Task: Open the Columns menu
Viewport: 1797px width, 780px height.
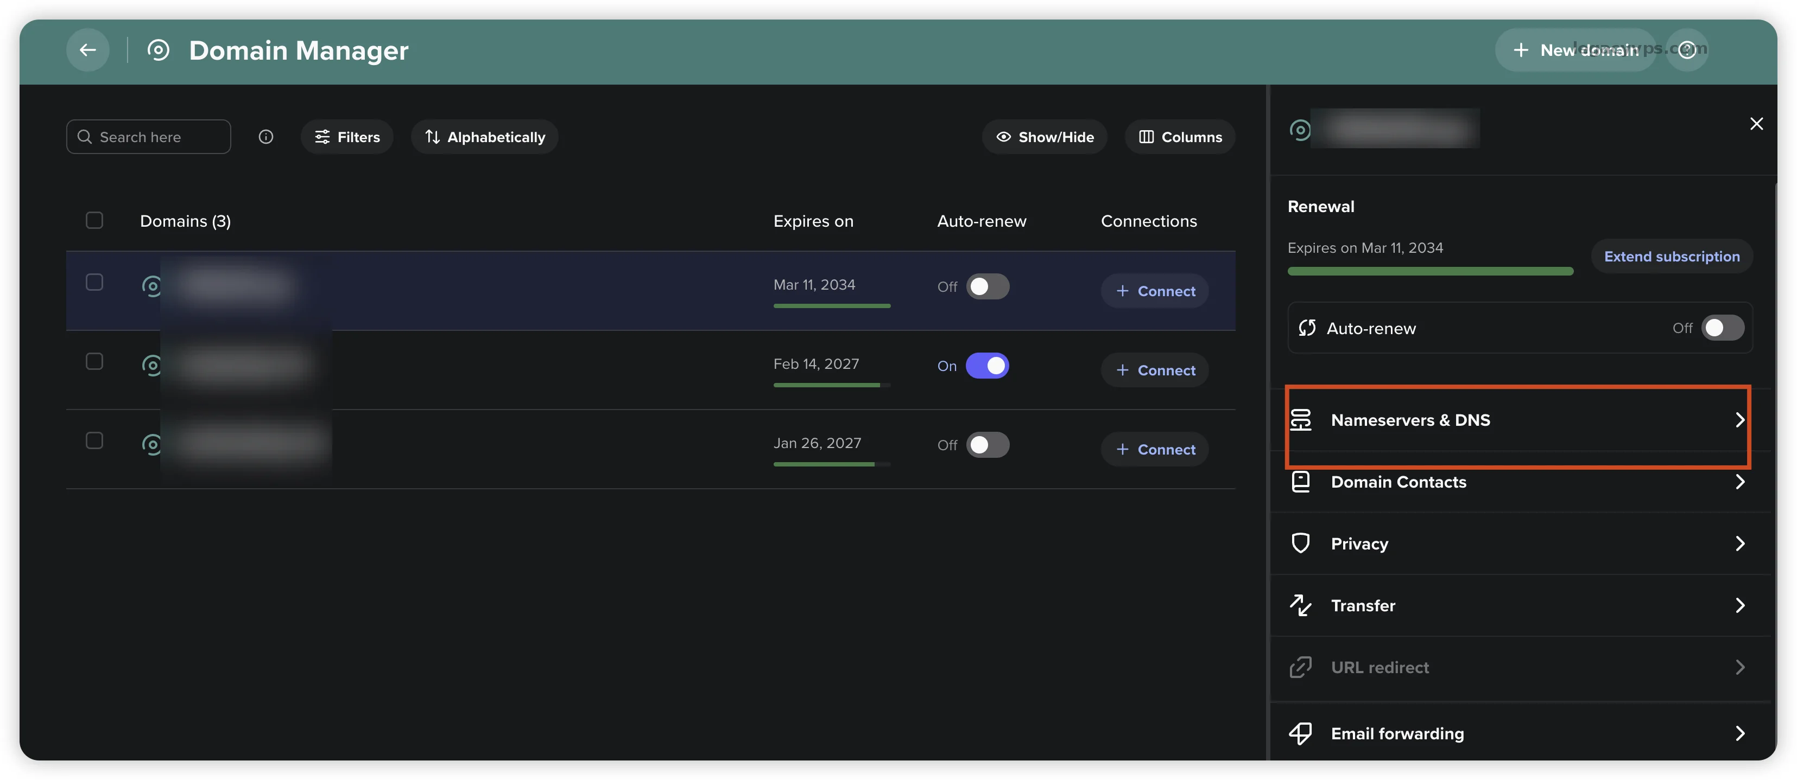Action: pyautogui.click(x=1180, y=137)
